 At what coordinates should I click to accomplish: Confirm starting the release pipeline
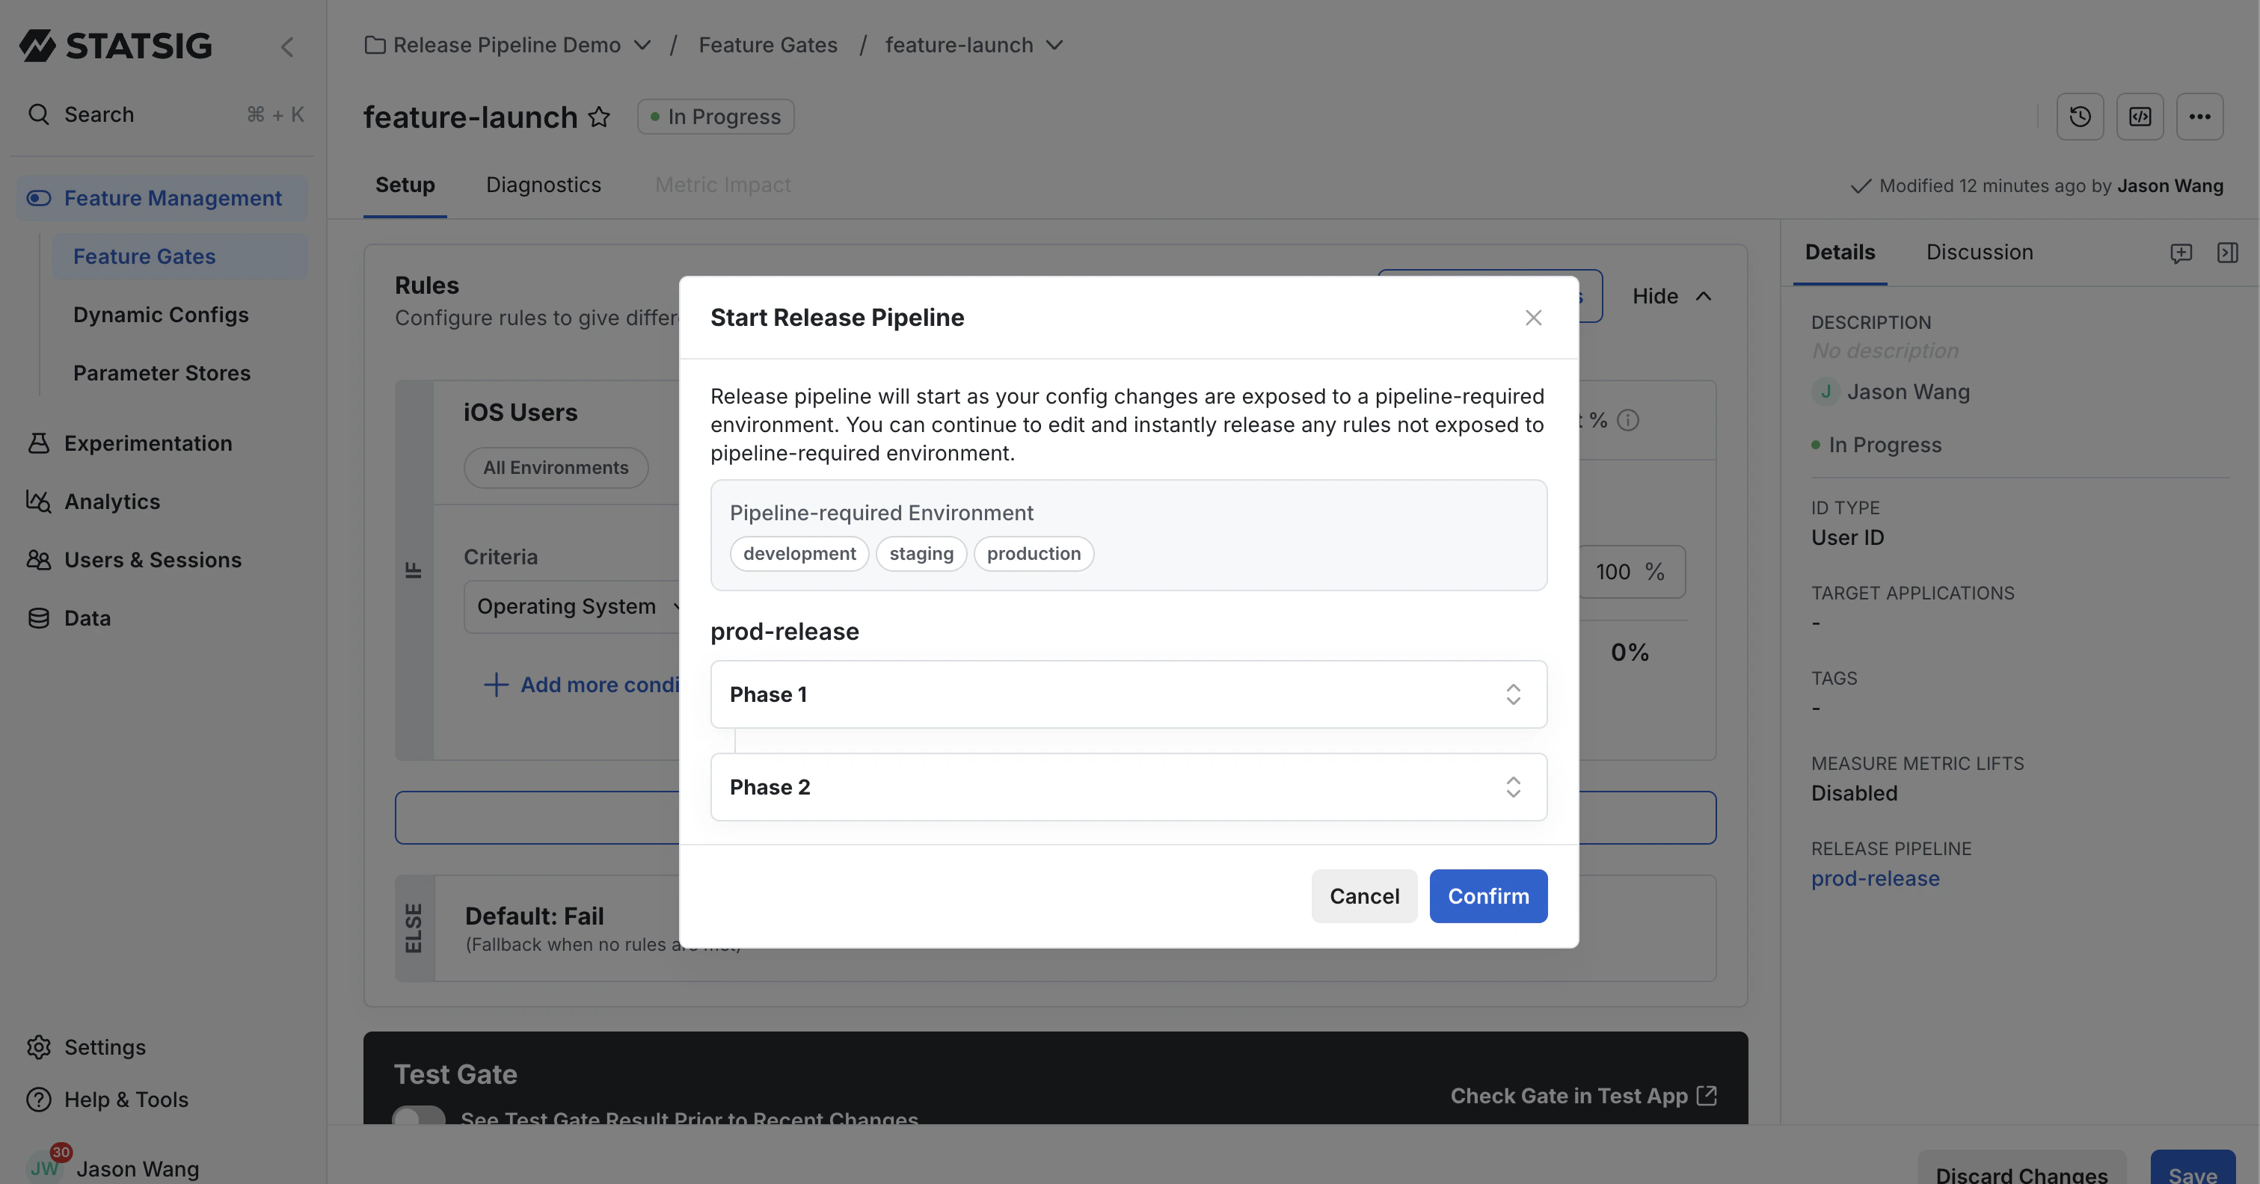1488,895
